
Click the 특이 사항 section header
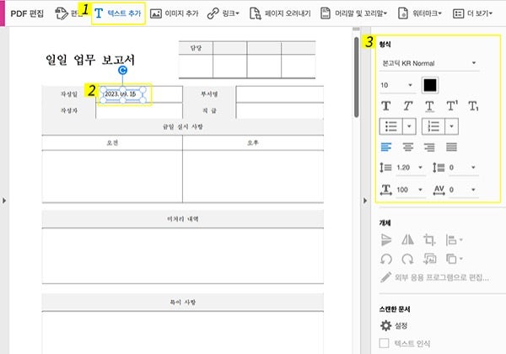click(183, 302)
